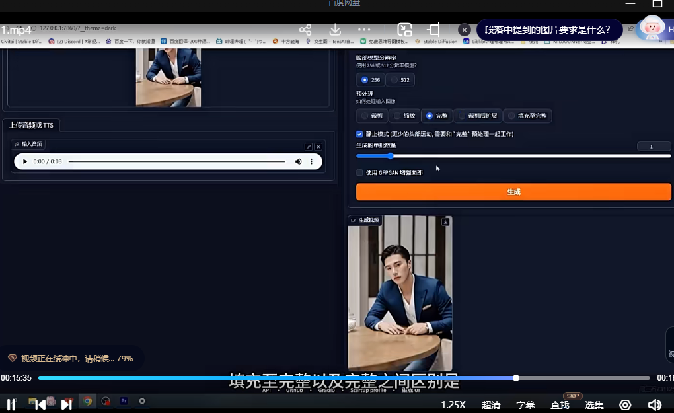Click the crop screenshot icon

433,30
